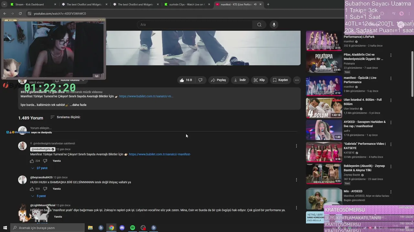This screenshot has width=414, height=232.
Task: Save video to playlist with Kaydet
Action: pos(280,80)
